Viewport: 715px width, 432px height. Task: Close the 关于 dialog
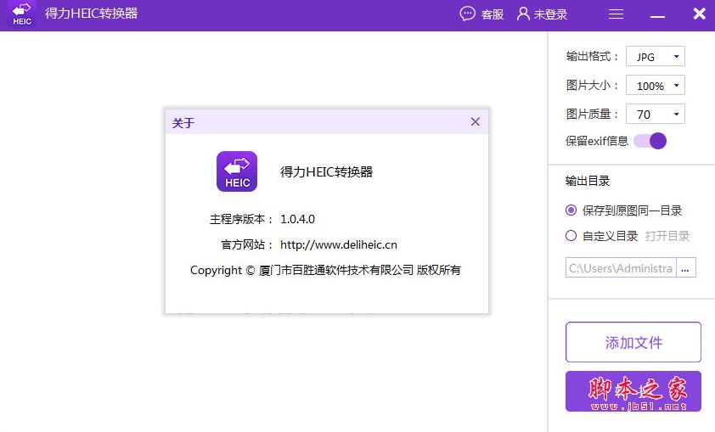(476, 121)
